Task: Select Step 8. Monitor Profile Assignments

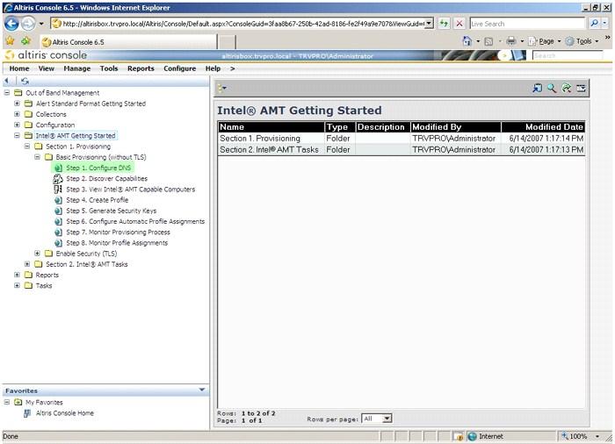Action: (117, 243)
